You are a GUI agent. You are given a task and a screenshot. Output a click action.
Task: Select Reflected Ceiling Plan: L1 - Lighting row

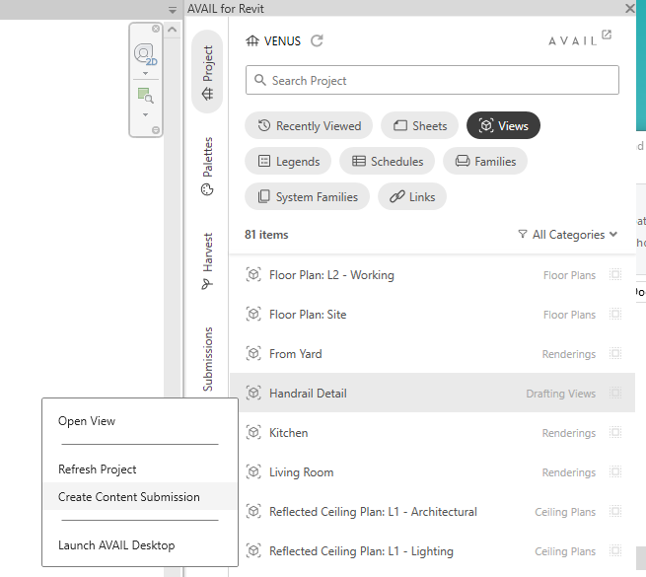point(432,551)
